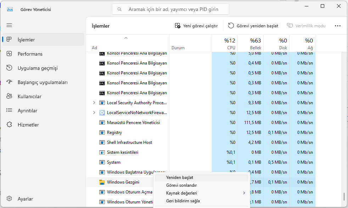Open Kullanıcılar section in sidebar
Viewport: 348px width, 208px height.
(29, 96)
